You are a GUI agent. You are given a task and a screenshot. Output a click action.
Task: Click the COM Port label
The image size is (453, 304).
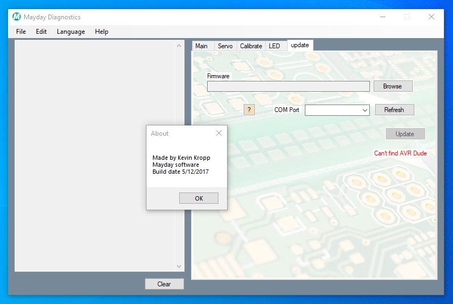pyautogui.click(x=287, y=110)
